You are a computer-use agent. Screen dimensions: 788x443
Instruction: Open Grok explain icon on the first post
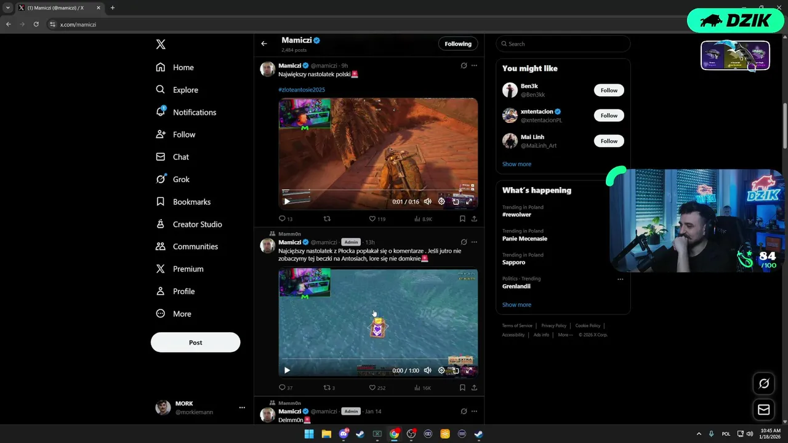click(x=464, y=65)
